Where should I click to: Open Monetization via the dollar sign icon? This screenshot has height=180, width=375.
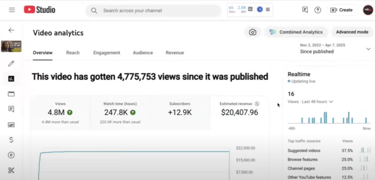[x=11, y=140]
